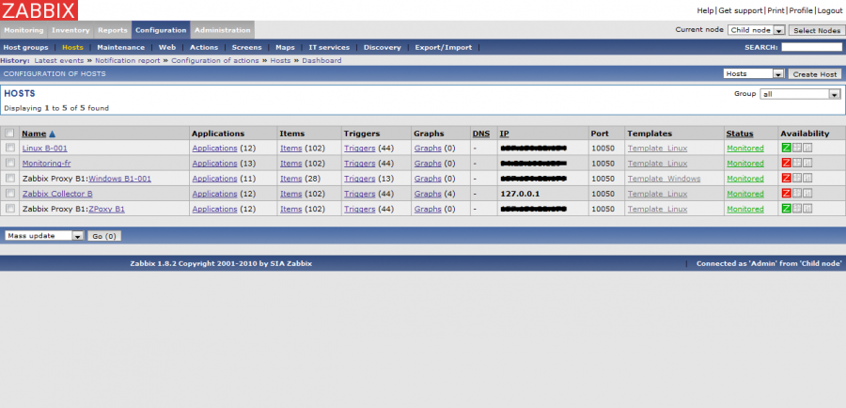The width and height of the screenshot is (846, 408).
Task: Click the ascending sort arrow next to Name
Action: pos(53,133)
